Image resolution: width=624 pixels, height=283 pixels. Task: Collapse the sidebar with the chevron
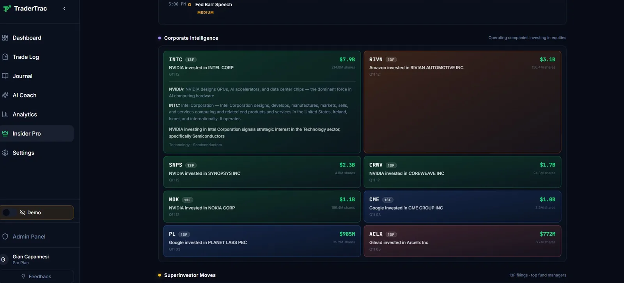pos(64,9)
